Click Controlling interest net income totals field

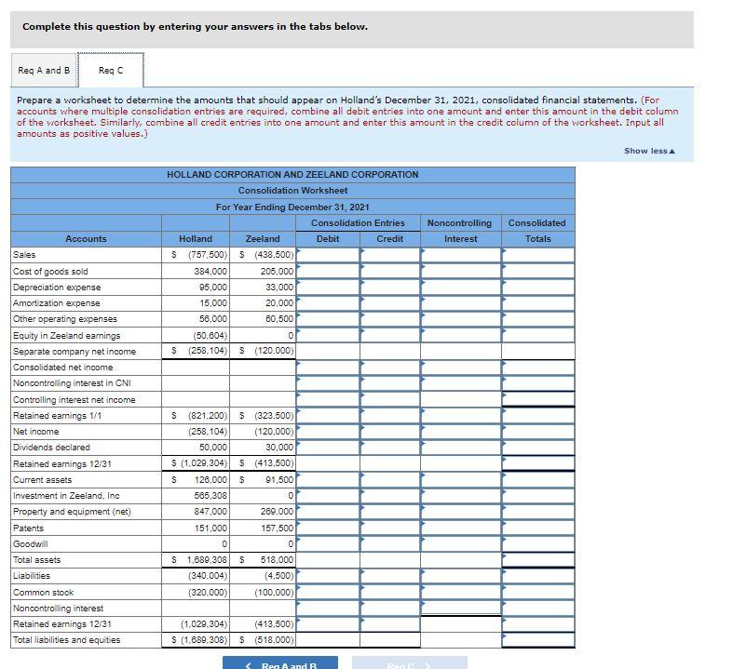click(x=538, y=399)
